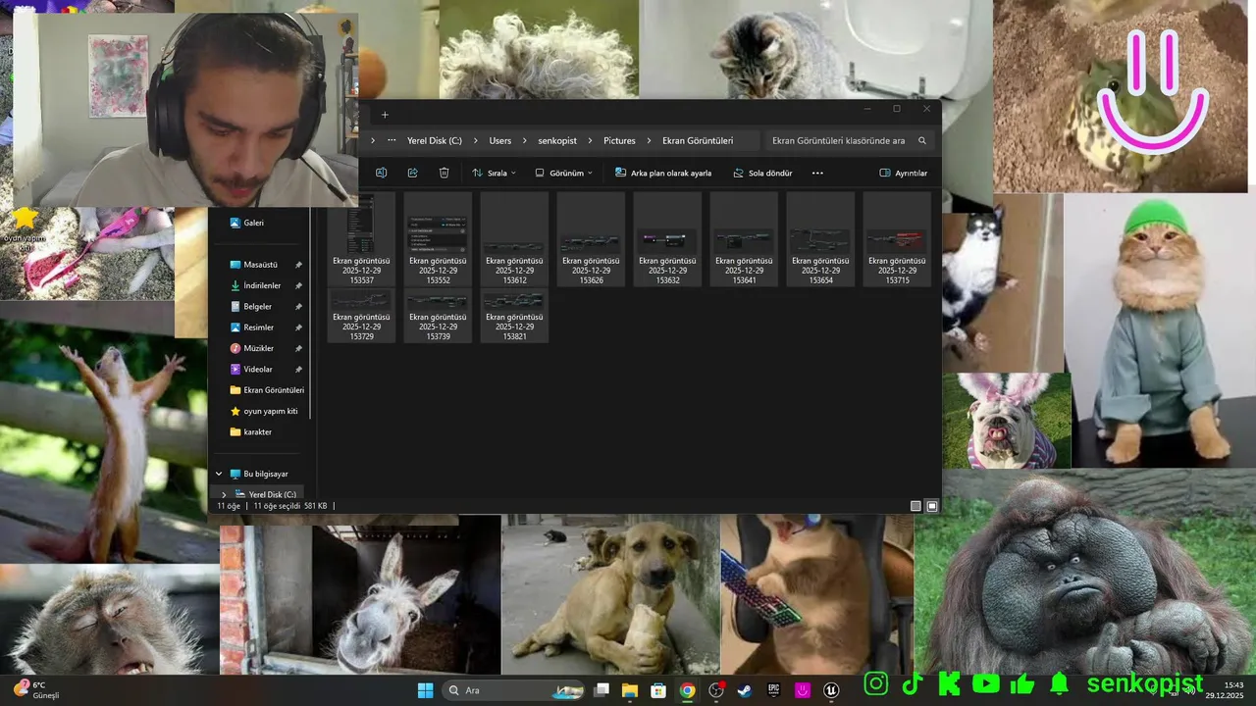This screenshot has width=1256, height=706.
Task: Click the Rename icon in Explorer toolbar
Action: coord(381,173)
